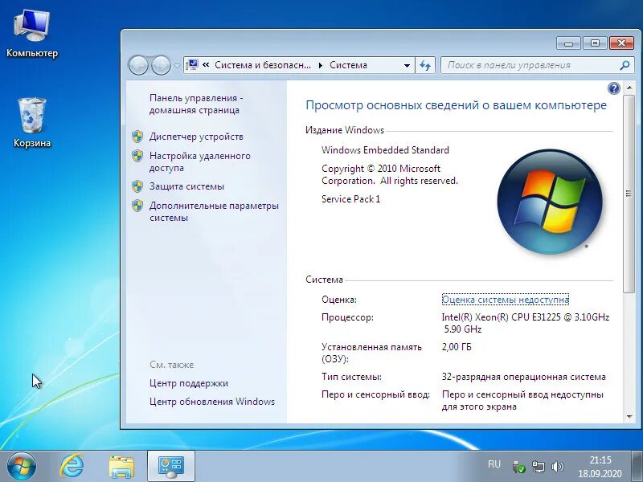Screen dimensions: 643x482
Task: Click the taskbar clock showing 21:15
Action: point(600,467)
